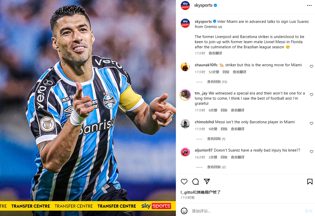The width and height of the screenshot is (315, 216).
Task: Click the add a comment input field
Action: pos(246,211)
